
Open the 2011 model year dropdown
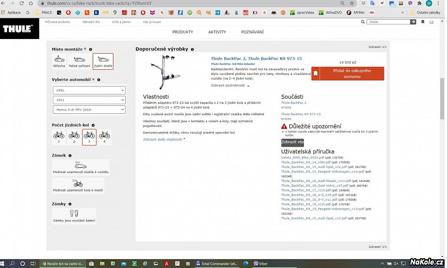89,100
